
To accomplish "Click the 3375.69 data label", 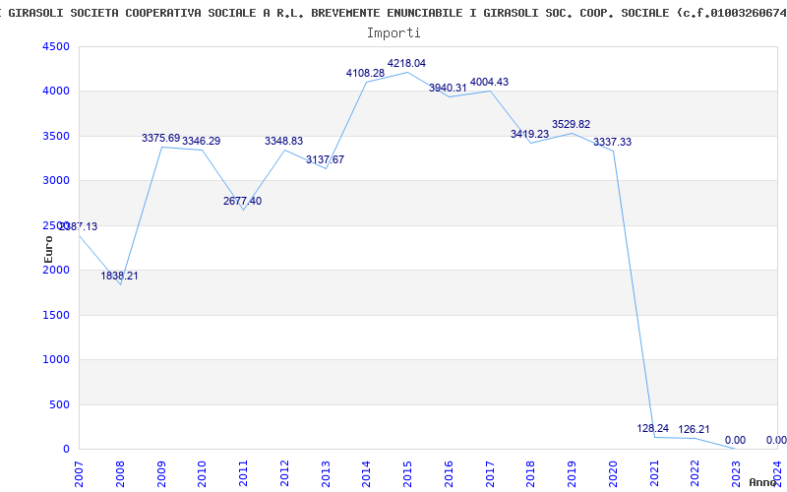I will pos(160,138).
